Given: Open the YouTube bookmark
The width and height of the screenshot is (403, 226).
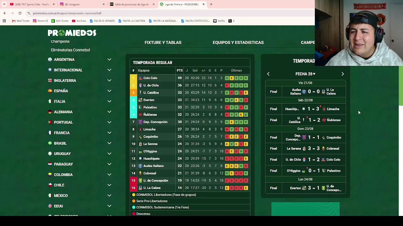Looking at the screenshot, I should pos(79,21).
